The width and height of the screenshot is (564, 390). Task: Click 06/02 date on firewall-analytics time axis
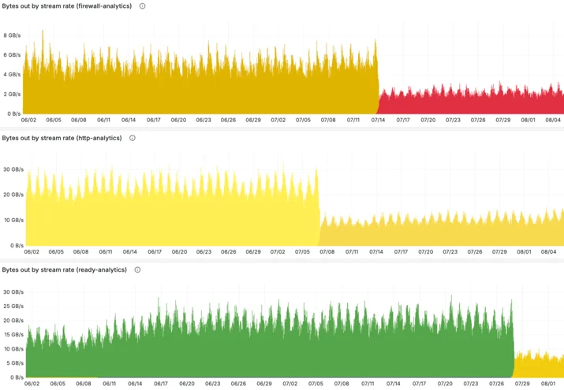[28, 120]
